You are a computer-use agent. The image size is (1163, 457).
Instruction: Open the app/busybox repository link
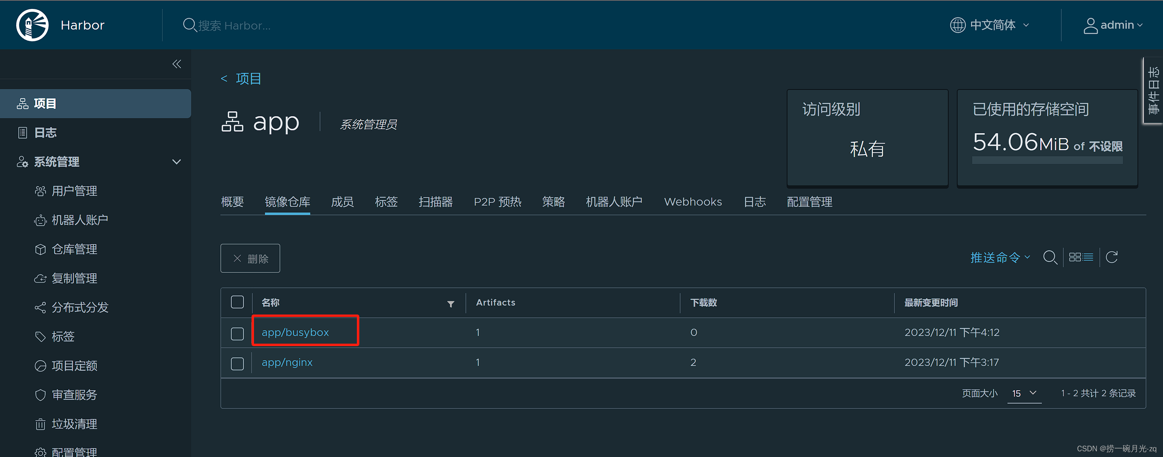(295, 332)
